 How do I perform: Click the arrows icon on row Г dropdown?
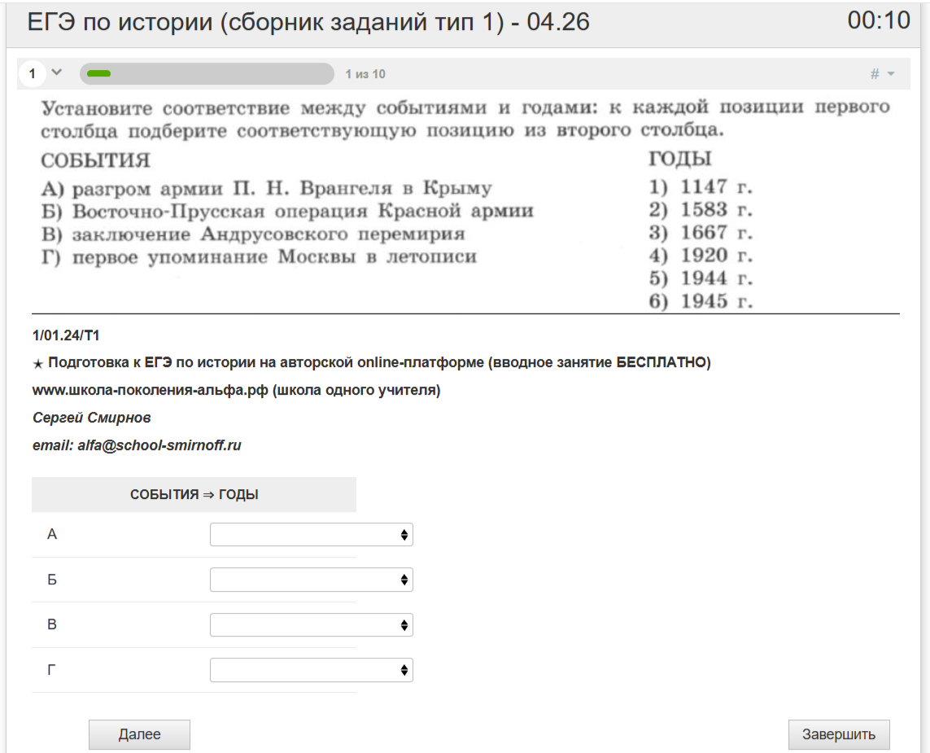pyautogui.click(x=404, y=671)
